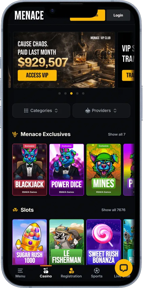Select the last carousel dot
Screen dimensions: 143x288
(x=83, y=93)
